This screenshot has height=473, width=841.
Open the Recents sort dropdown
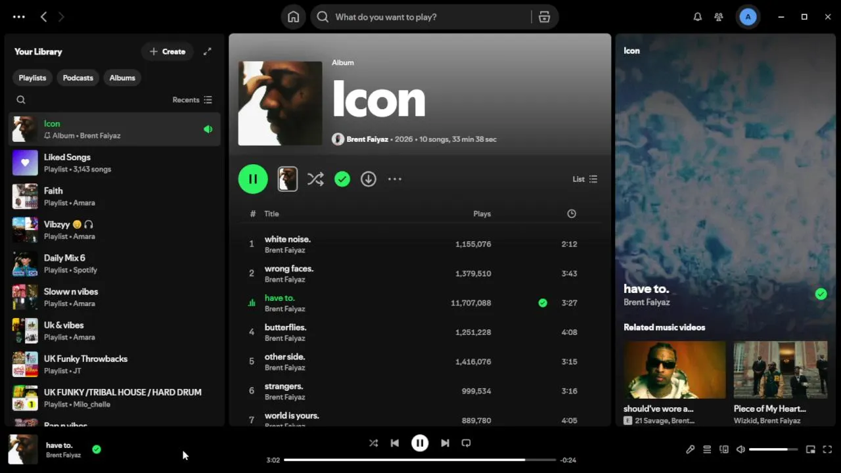192,100
